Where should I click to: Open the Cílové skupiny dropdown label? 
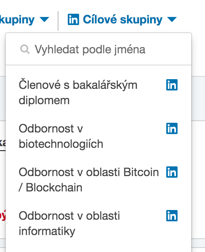point(123,19)
